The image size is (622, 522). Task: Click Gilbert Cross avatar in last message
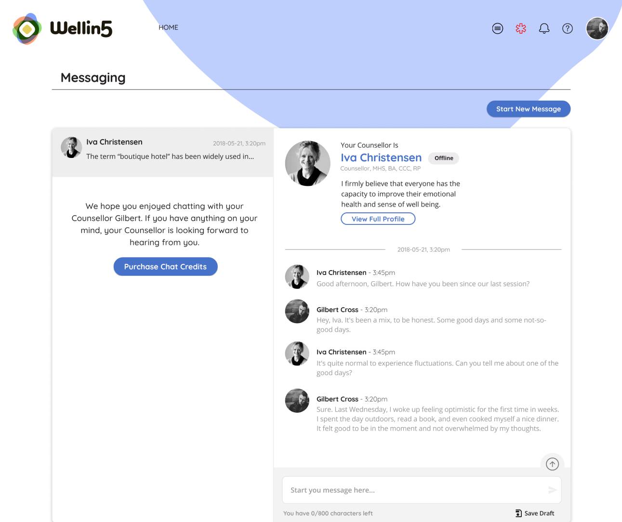297,401
